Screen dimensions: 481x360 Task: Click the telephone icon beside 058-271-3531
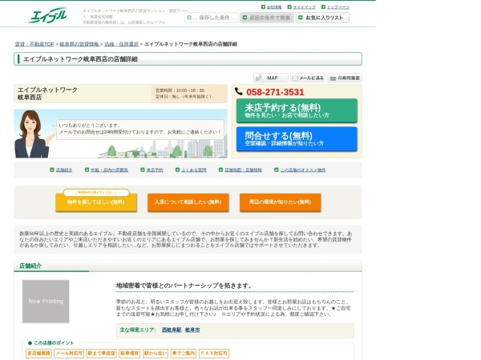pyautogui.click(x=239, y=91)
